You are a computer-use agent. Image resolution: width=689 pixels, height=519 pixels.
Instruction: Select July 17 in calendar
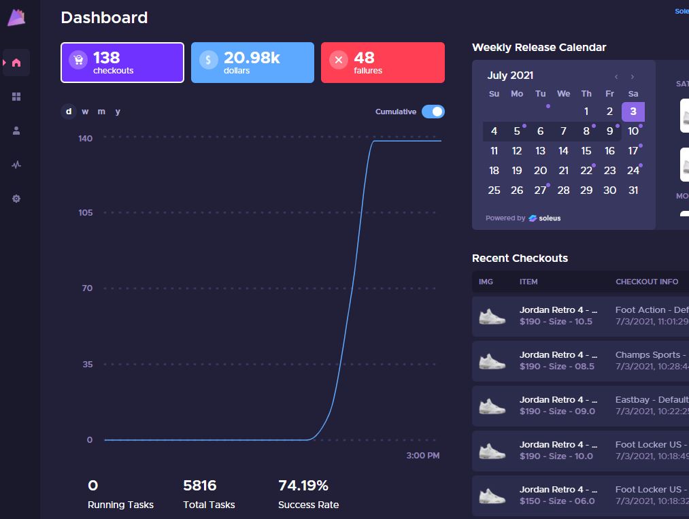pyautogui.click(x=633, y=151)
